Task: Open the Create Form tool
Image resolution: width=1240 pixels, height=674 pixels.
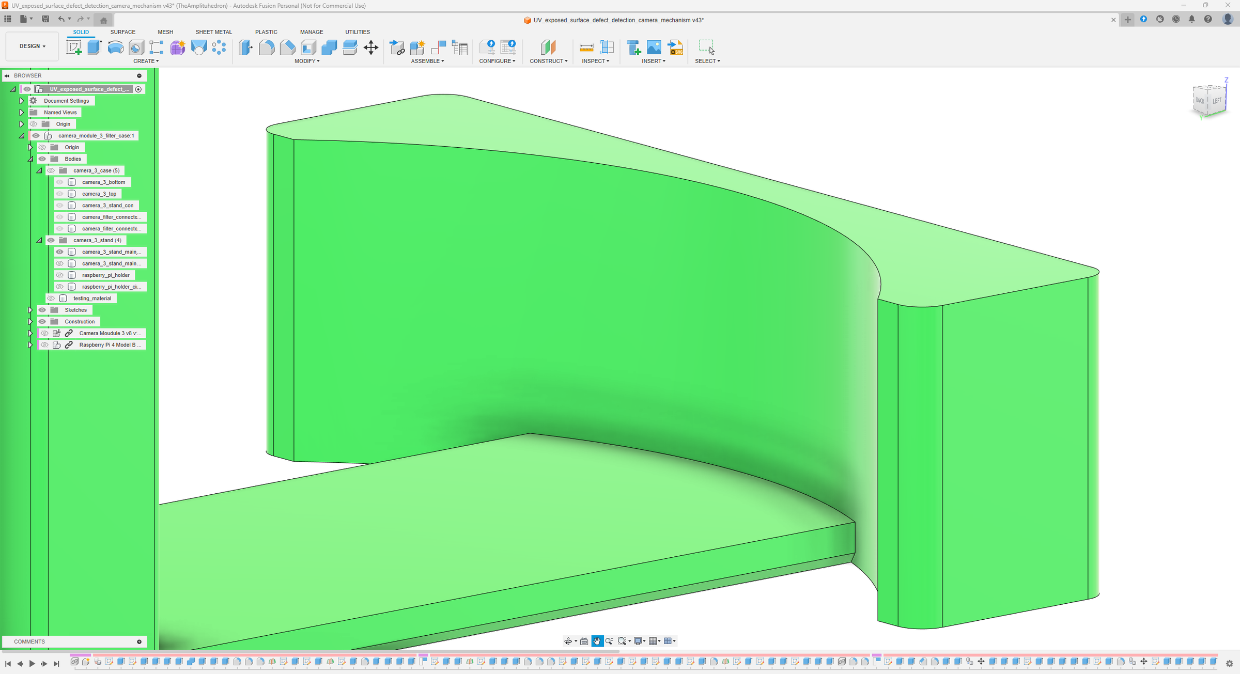Action: click(178, 48)
